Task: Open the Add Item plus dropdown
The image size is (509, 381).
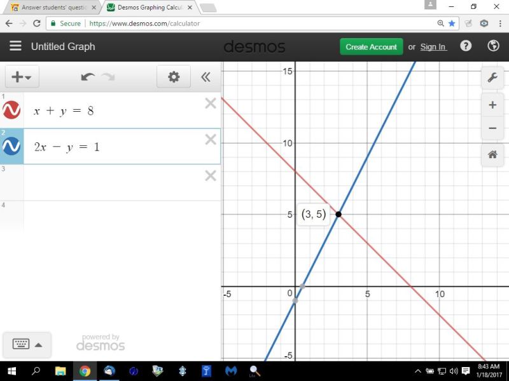Action: click(22, 77)
